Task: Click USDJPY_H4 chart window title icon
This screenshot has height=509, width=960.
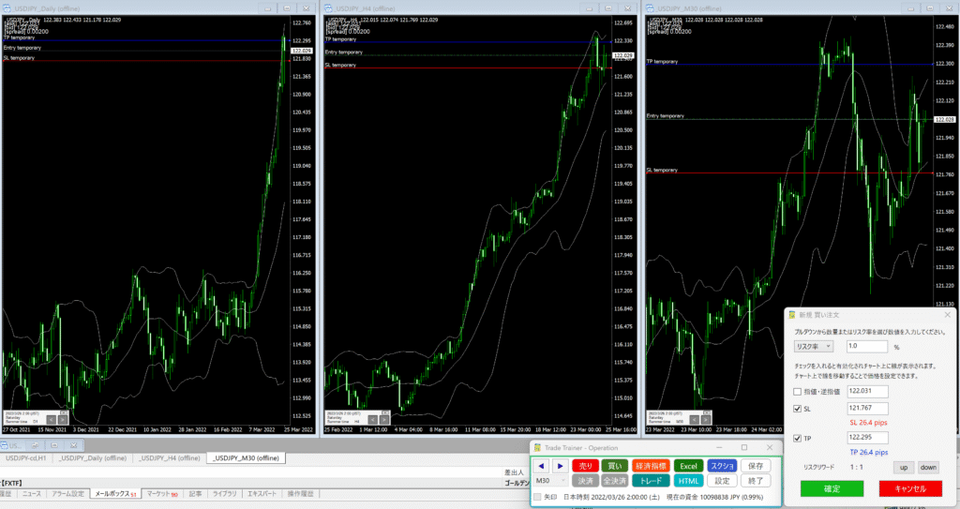Action: [328, 8]
